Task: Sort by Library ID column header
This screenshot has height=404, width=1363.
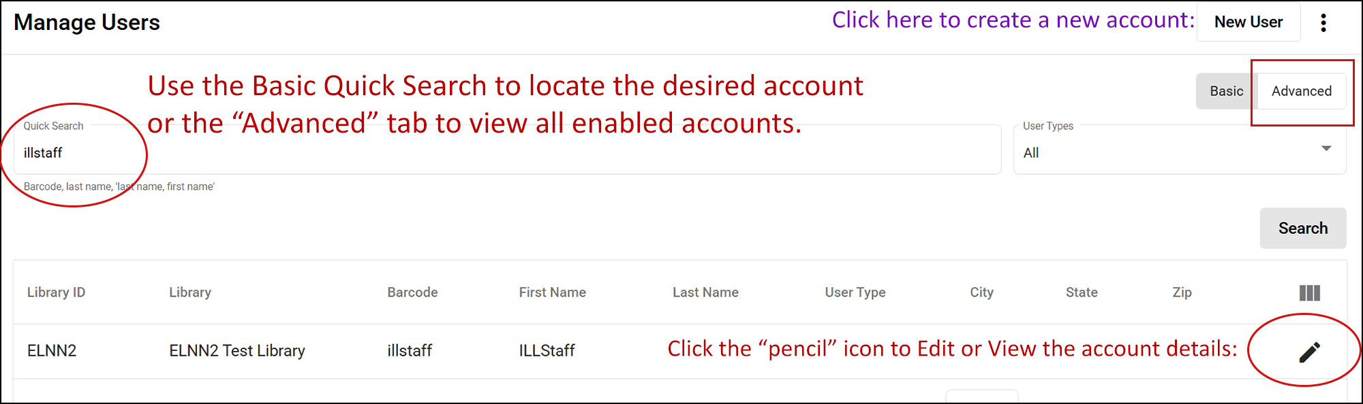Action: (x=56, y=292)
